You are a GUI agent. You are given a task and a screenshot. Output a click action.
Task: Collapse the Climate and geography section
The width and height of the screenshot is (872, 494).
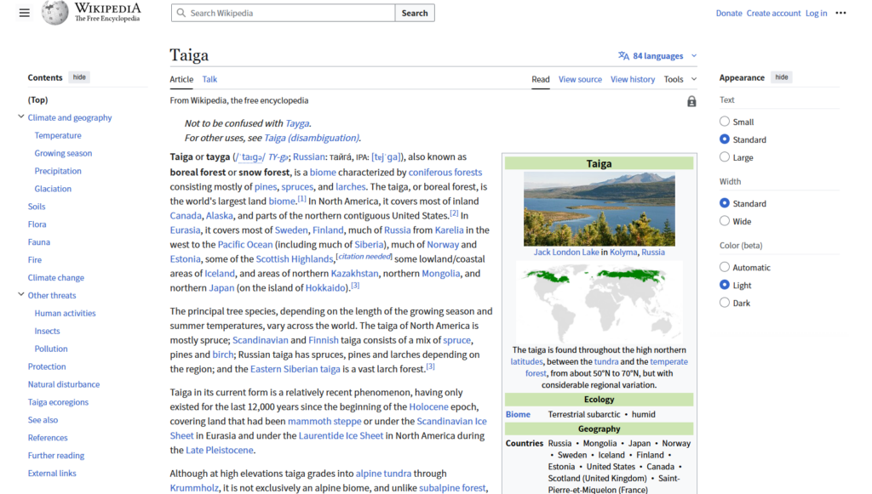point(21,117)
